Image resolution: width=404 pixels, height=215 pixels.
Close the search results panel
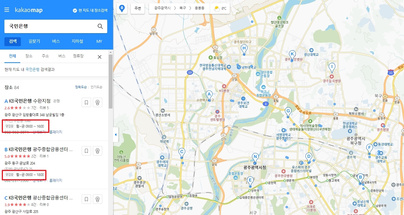point(100,57)
